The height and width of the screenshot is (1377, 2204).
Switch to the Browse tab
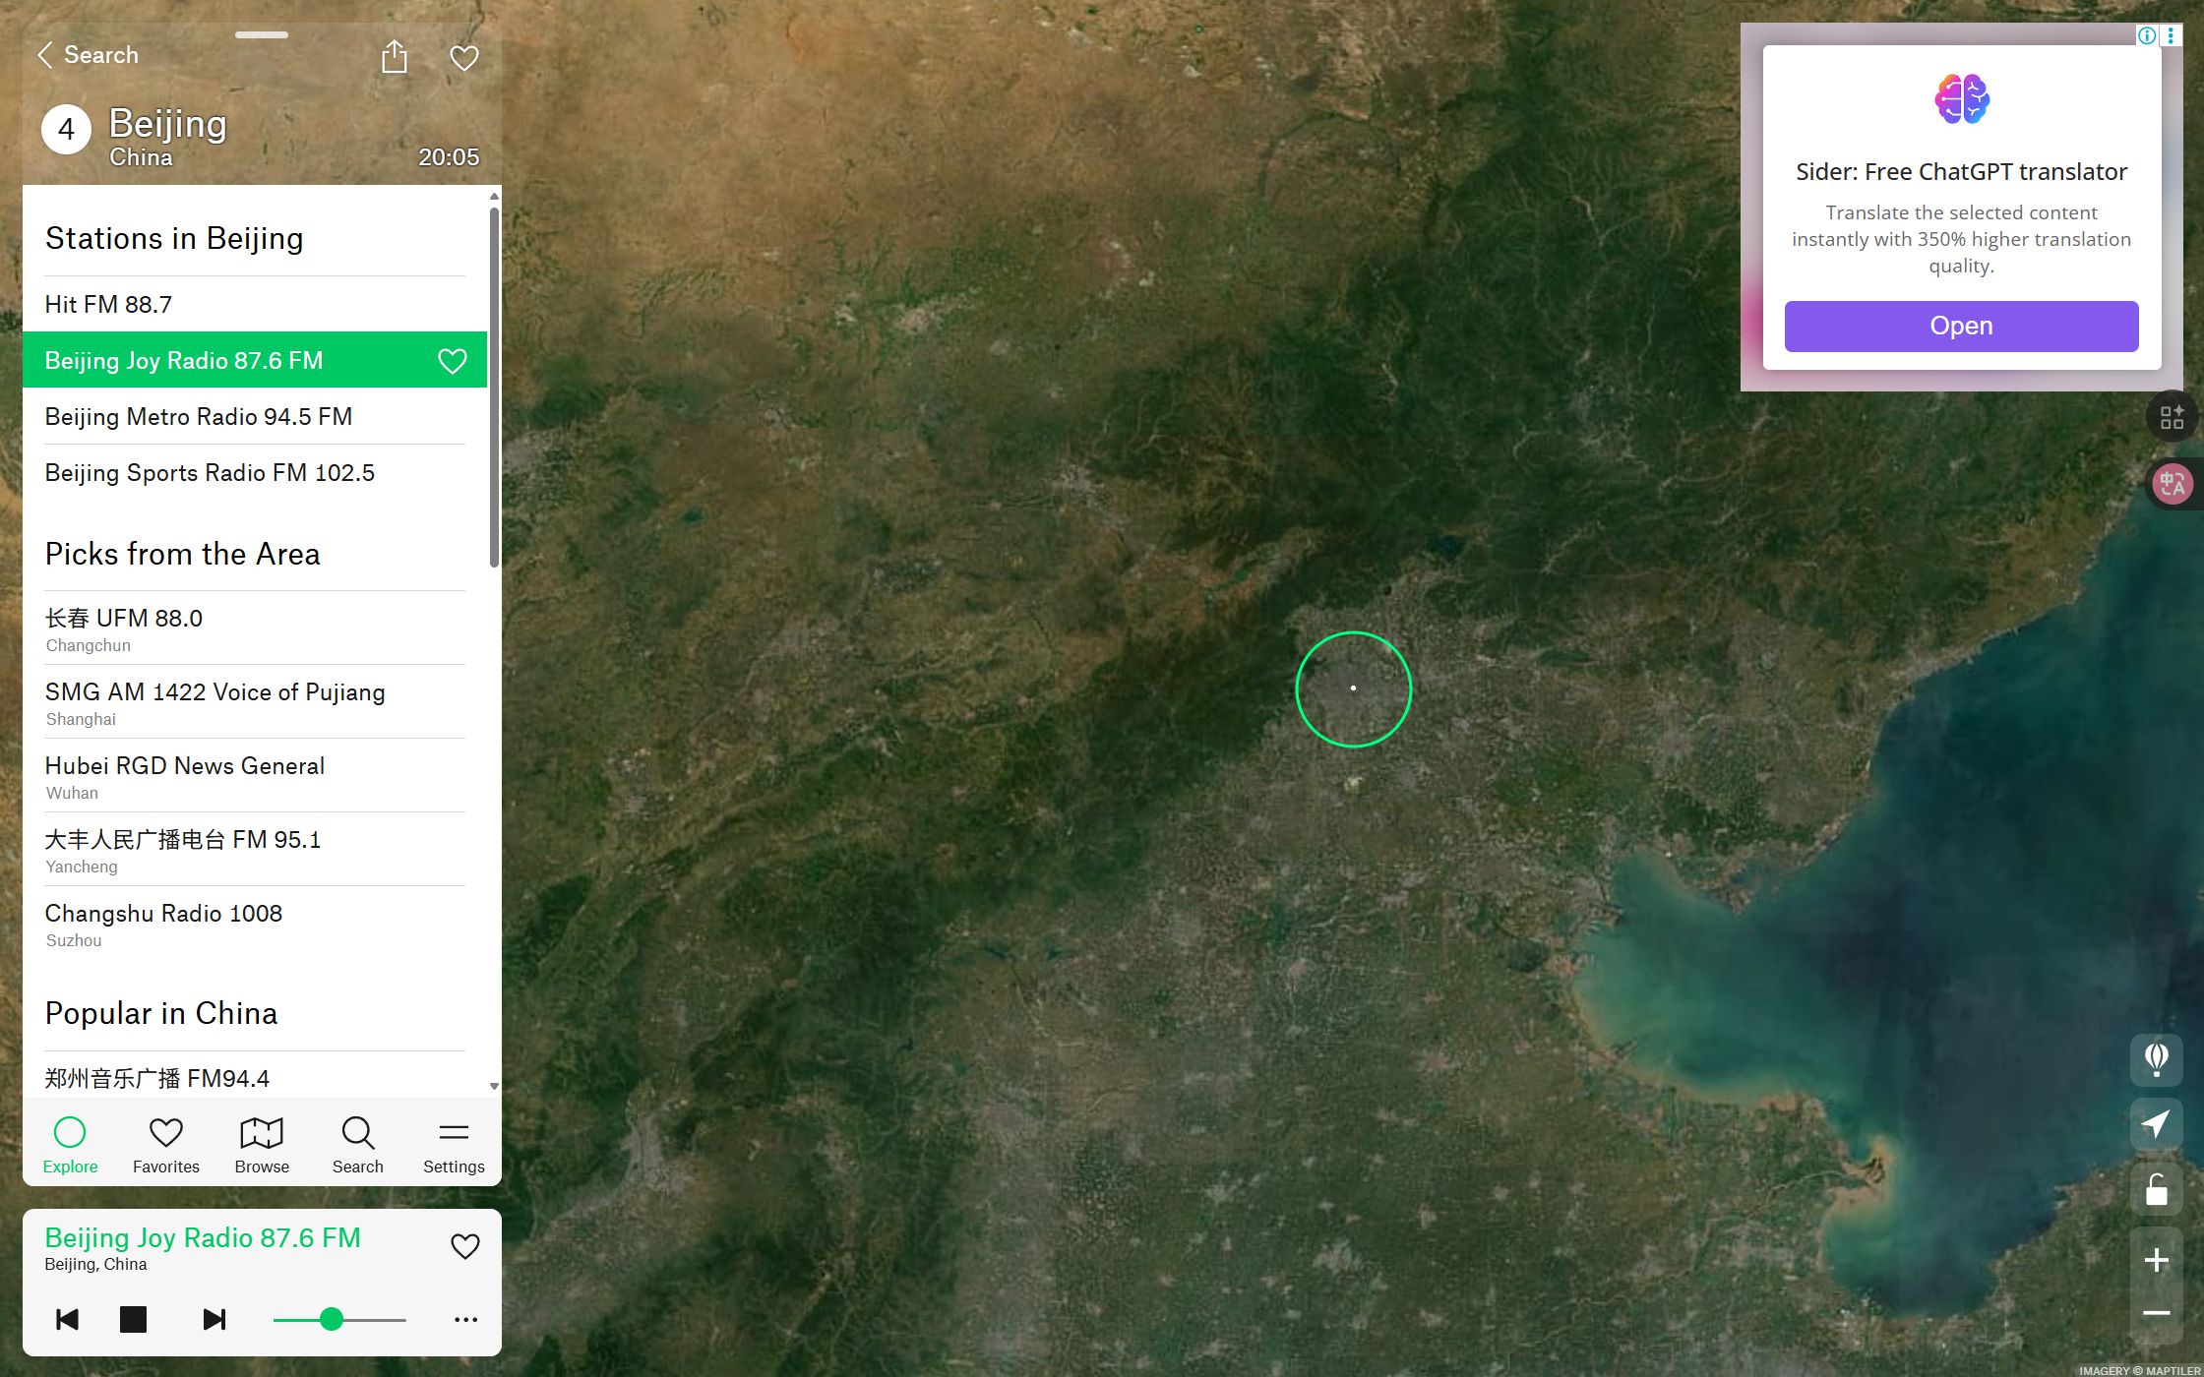tap(262, 1145)
